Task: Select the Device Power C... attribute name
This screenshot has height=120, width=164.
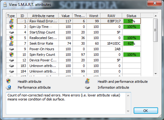Action: pyautogui.click(x=43, y=60)
